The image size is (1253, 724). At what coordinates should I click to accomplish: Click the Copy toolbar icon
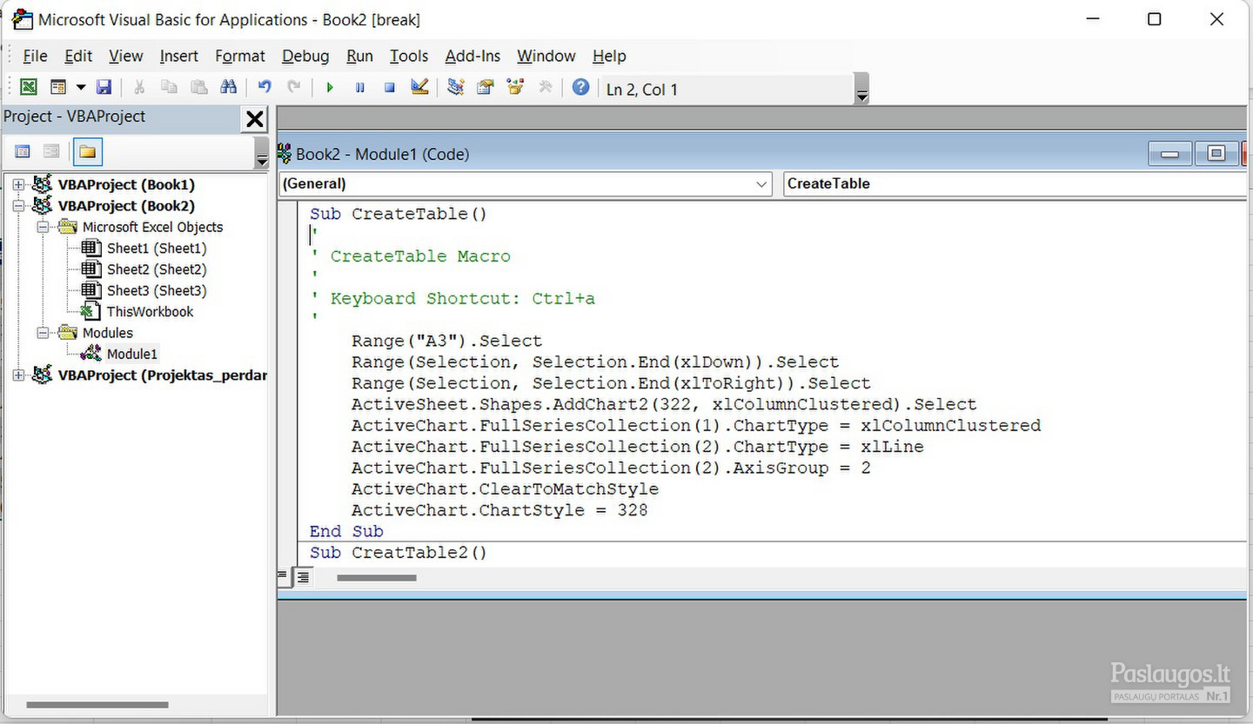pyautogui.click(x=169, y=87)
